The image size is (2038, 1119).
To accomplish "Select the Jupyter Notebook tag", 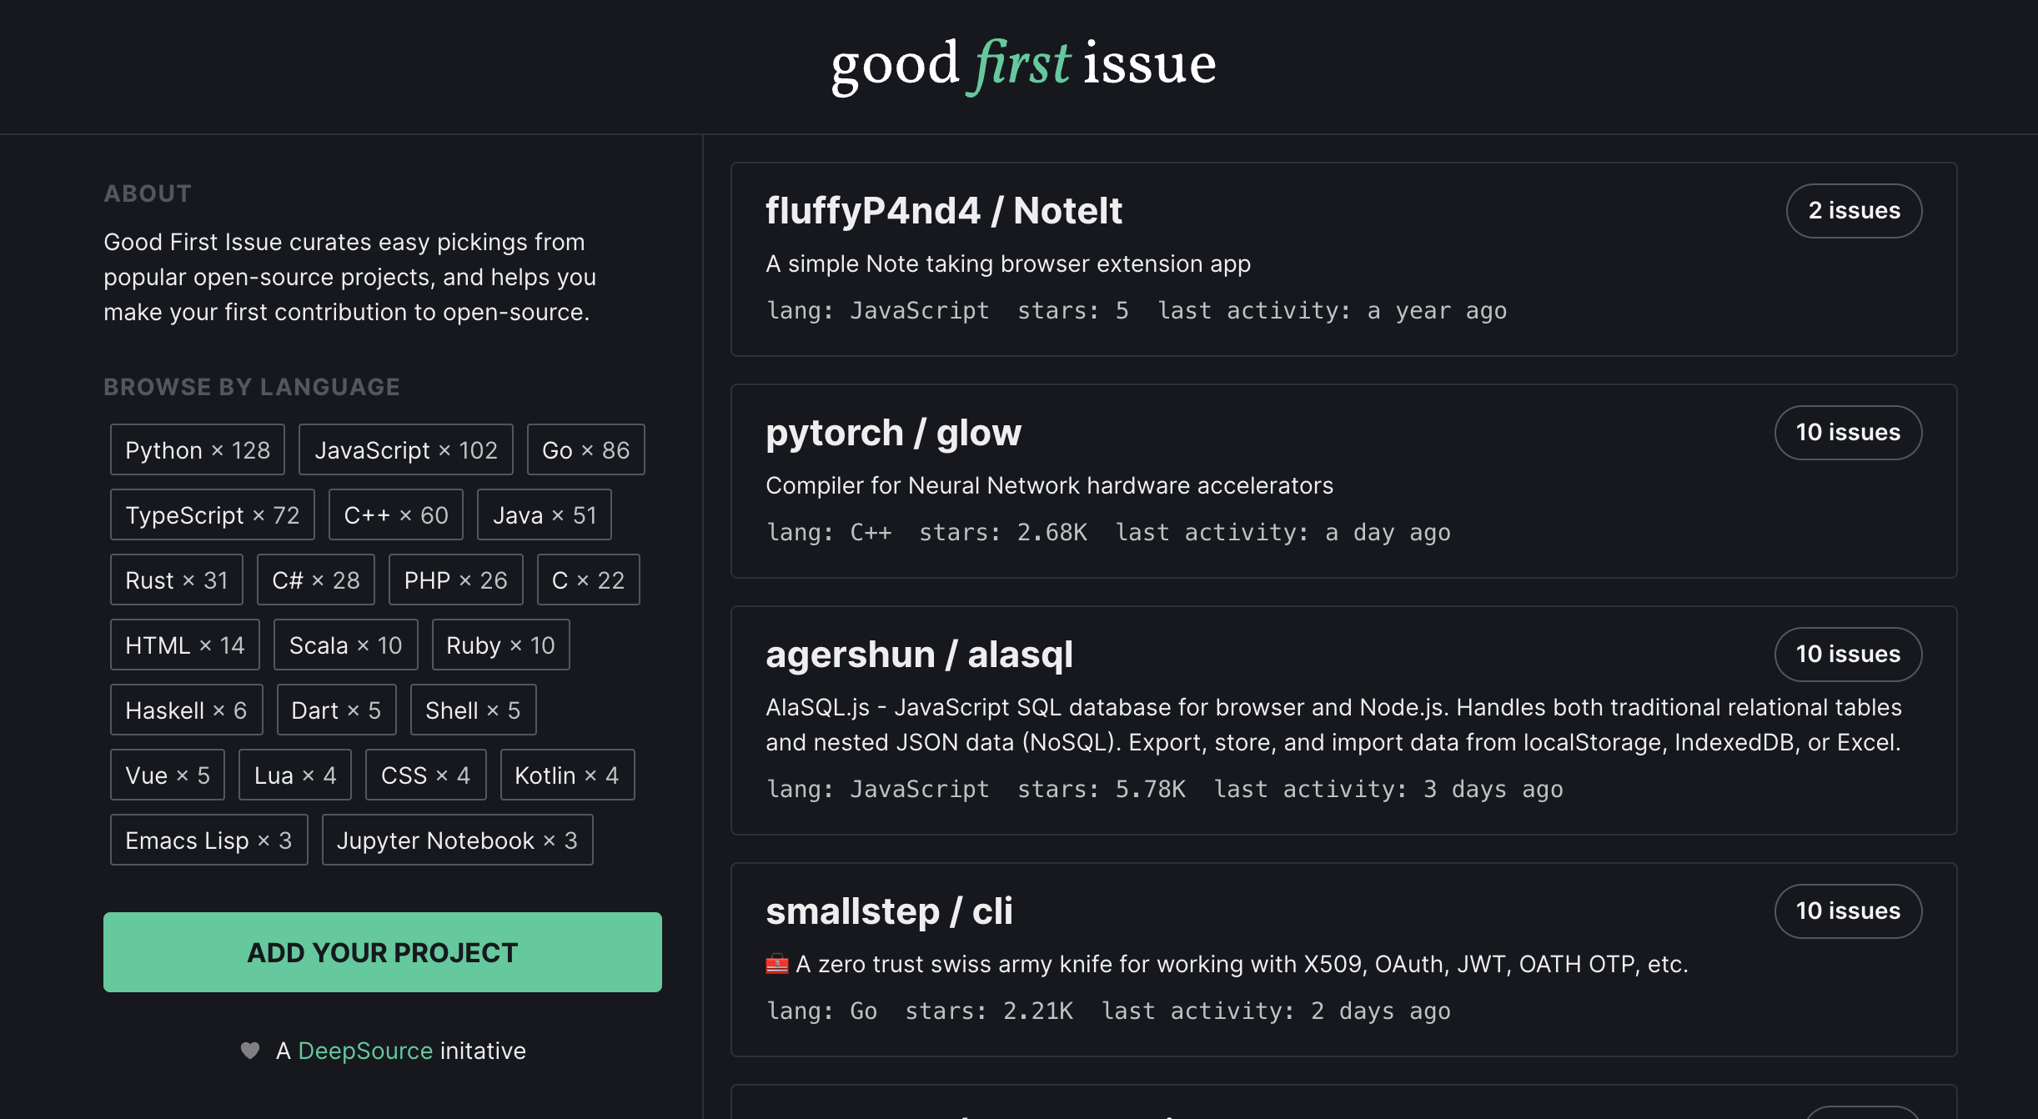I will (457, 841).
